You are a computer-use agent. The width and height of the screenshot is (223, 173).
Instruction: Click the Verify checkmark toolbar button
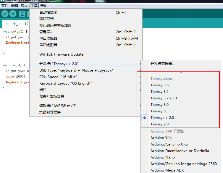pyautogui.click(x=5, y=14)
